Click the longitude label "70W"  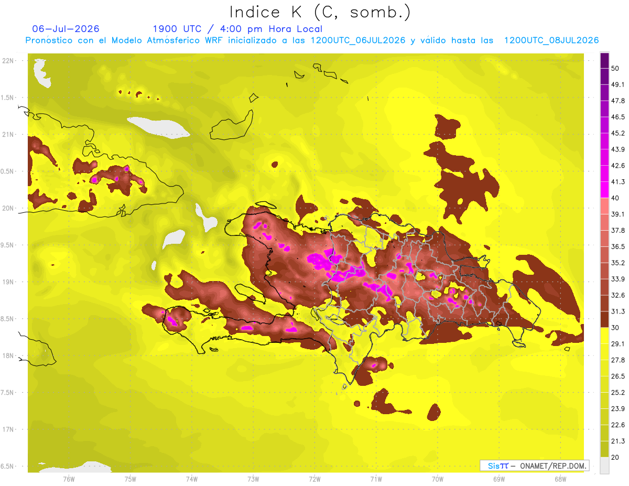pos(437,479)
